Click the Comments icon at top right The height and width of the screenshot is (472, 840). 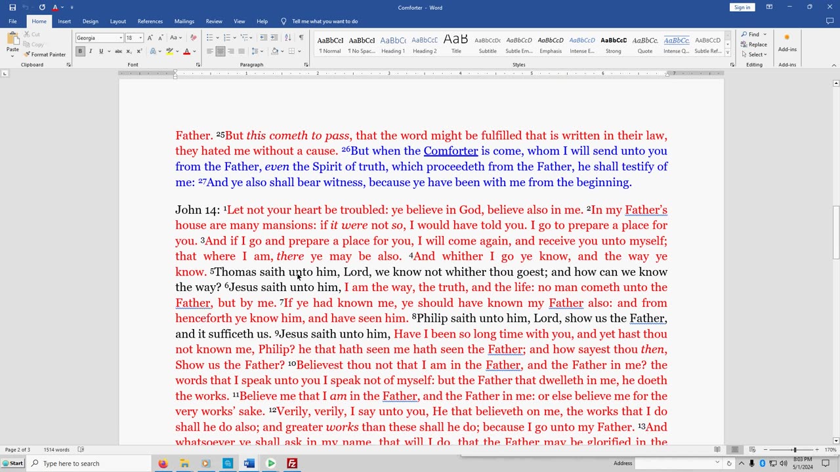click(830, 21)
